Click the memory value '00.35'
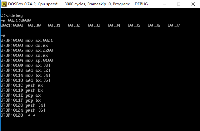 point(134,25)
